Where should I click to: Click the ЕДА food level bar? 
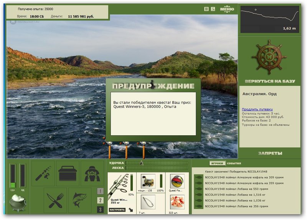pos(13,176)
